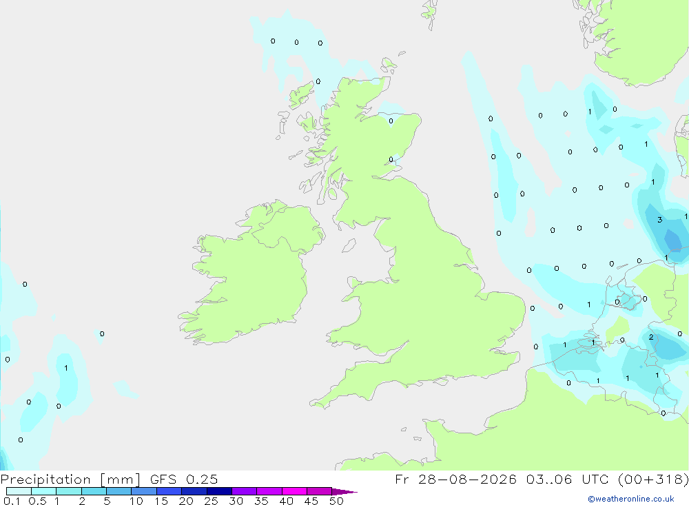Click the 'Precipitation [mm]' title text
Image resolution: width=689 pixels, height=505 pixels.
(70, 480)
